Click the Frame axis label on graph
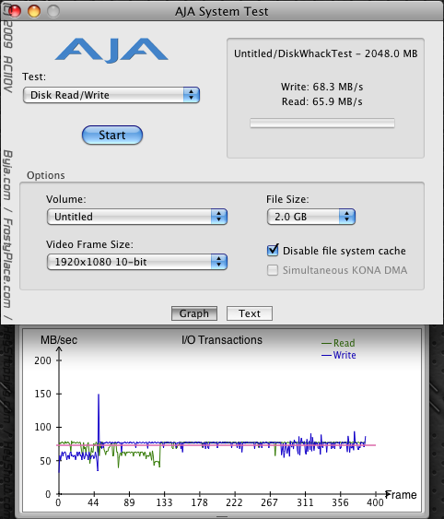 point(401,494)
